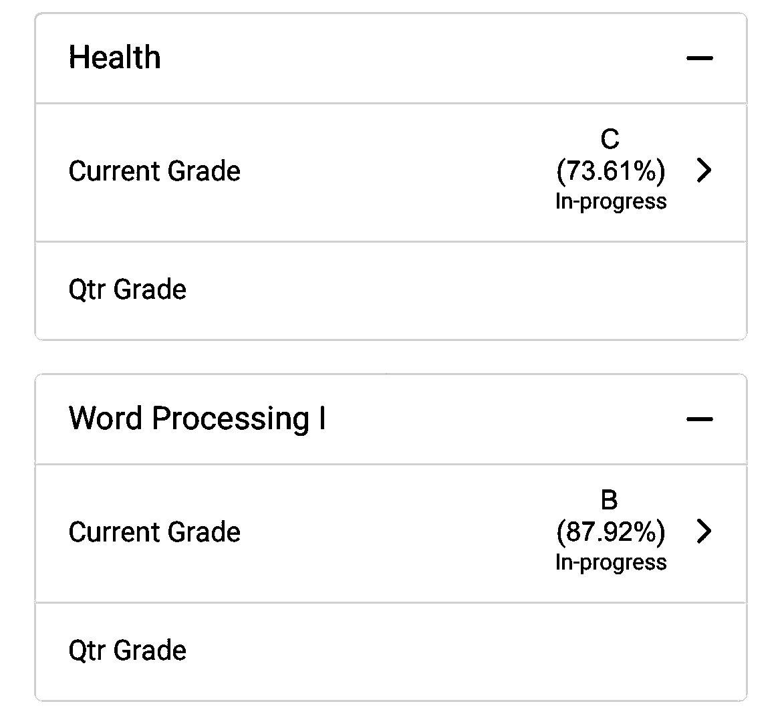
Task: Open Word Processing I grade details chevron
Action: pyautogui.click(x=703, y=532)
